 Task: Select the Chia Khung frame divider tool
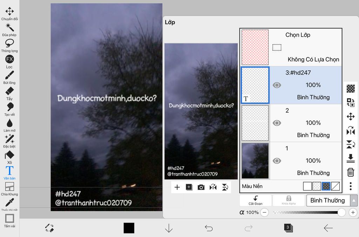tap(9, 189)
